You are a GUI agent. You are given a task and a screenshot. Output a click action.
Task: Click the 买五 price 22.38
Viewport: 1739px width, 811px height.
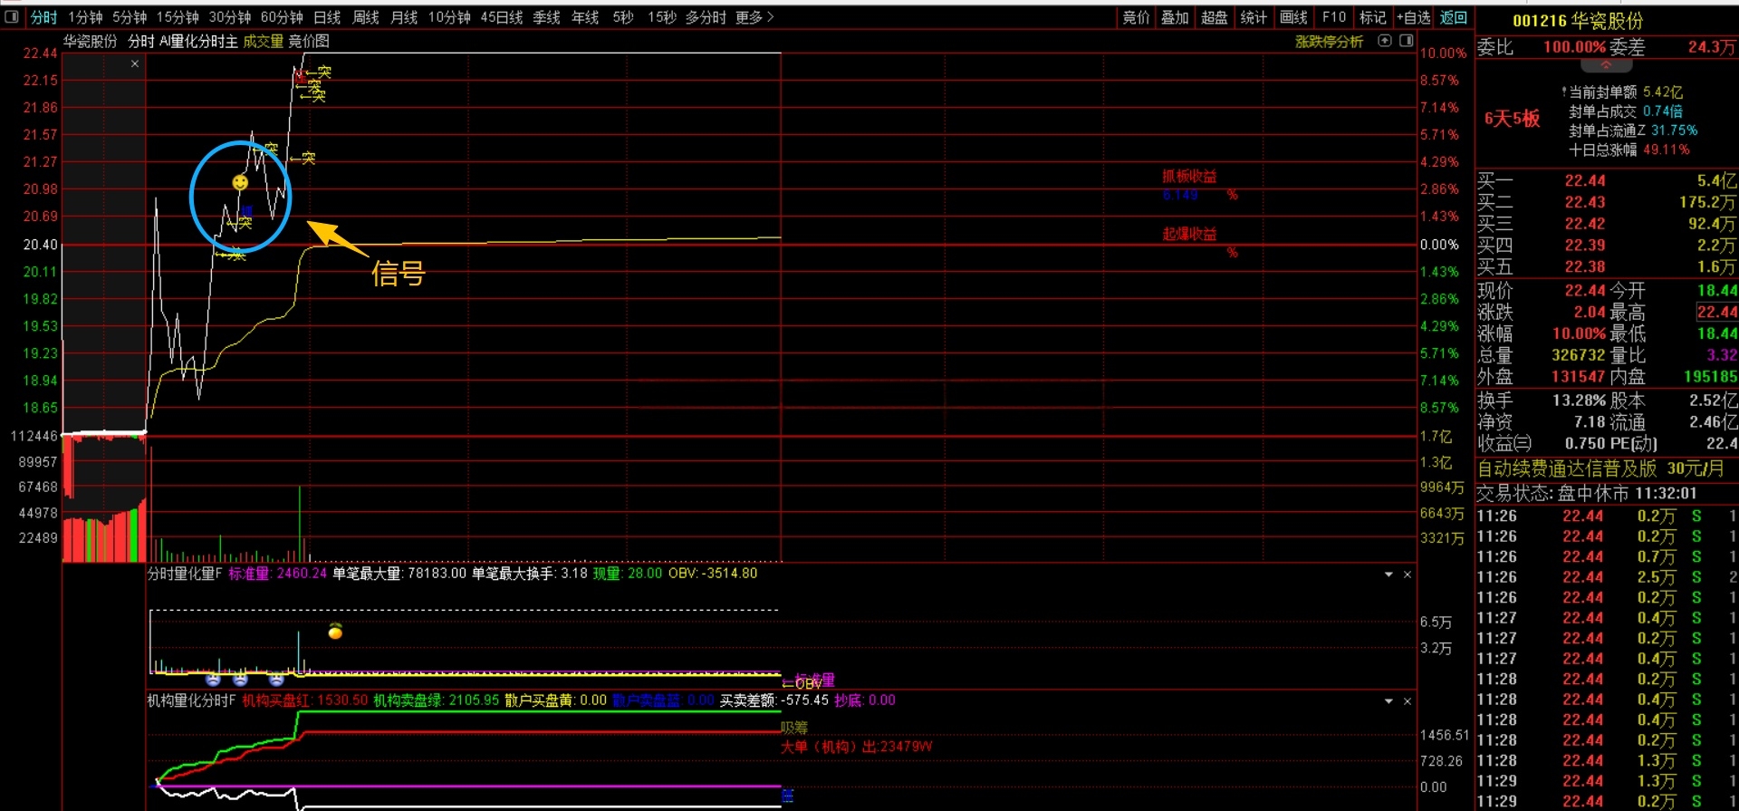1585,267
